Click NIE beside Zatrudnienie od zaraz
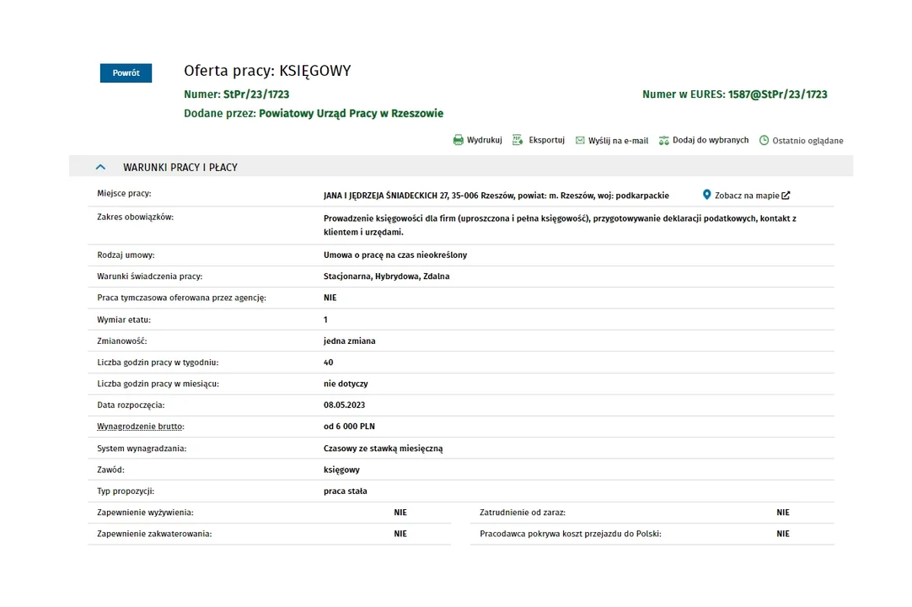 pos(783,513)
